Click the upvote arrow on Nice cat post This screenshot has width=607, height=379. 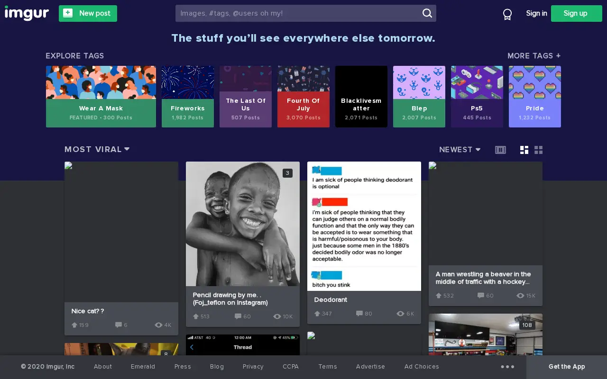74,325
